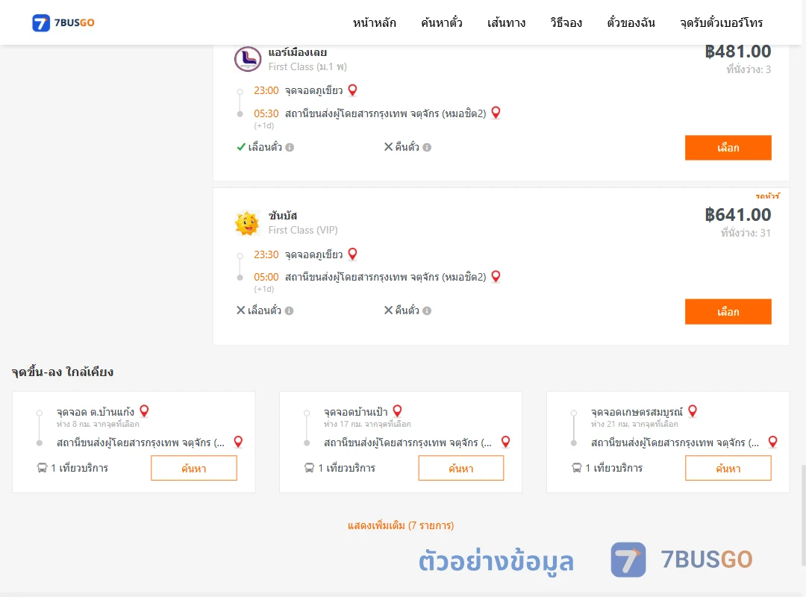Open map pin for 05:30 arrival station

pos(496,113)
